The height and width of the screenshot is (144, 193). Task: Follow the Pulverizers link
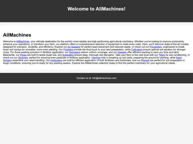[155, 47]
